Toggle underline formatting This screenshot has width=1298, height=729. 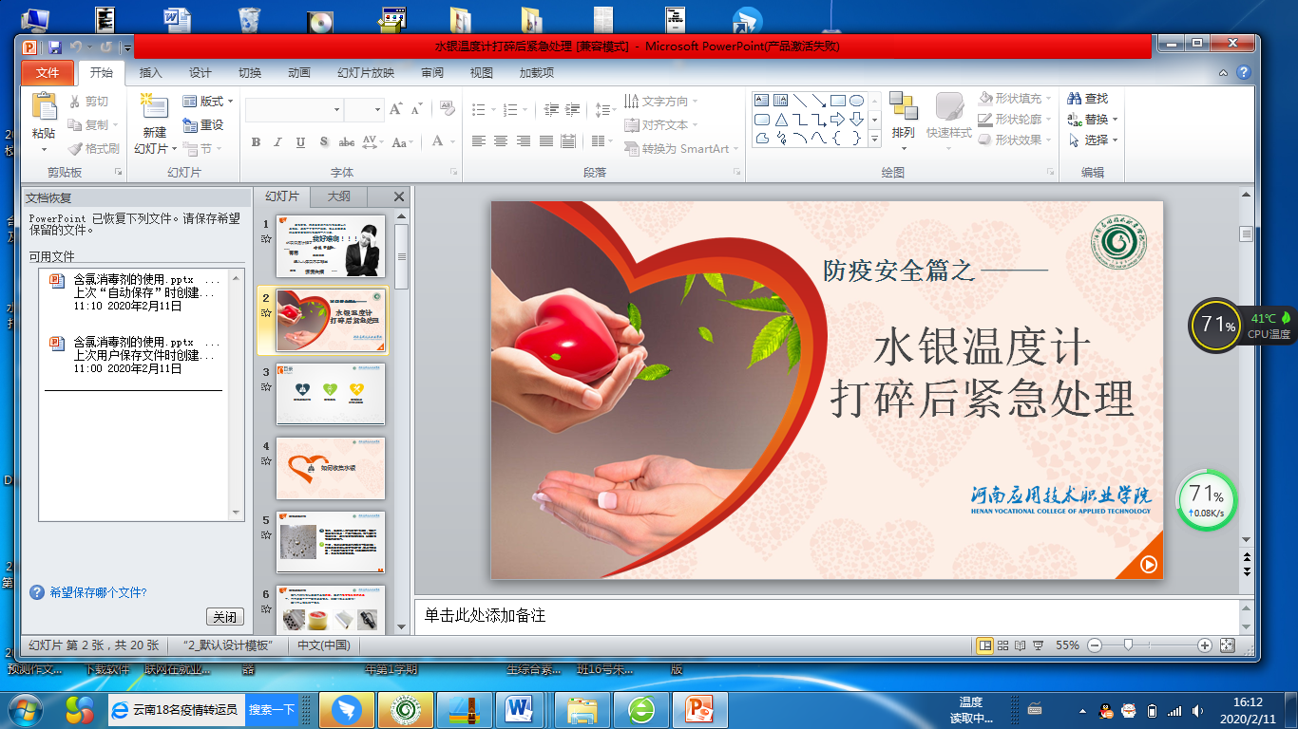click(x=300, y=142)
